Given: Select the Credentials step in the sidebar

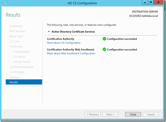Looking at the screenshot, I should coord(16,26).
